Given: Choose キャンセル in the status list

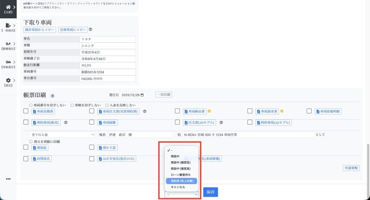Looking at the screenshot, I should coord(178,187).
